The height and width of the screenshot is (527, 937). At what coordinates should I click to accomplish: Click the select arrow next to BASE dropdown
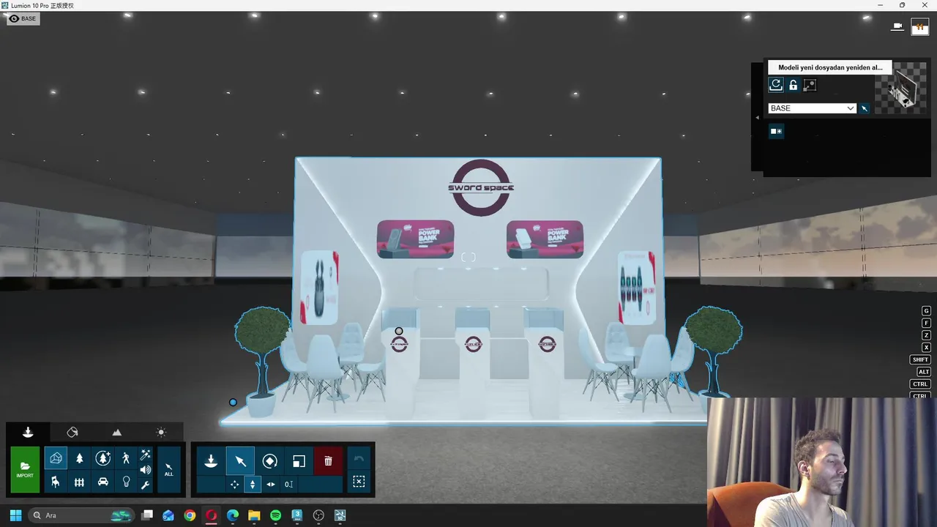[865, 108]
